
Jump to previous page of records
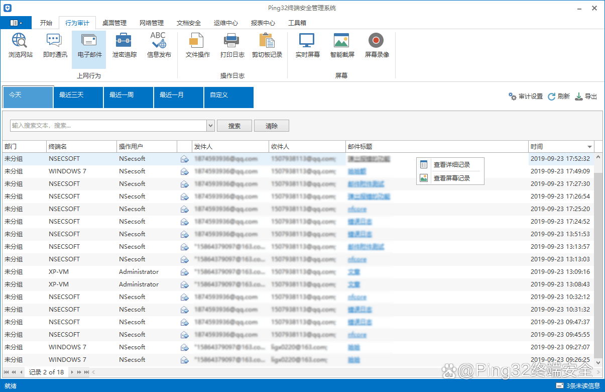pos(14,372)
